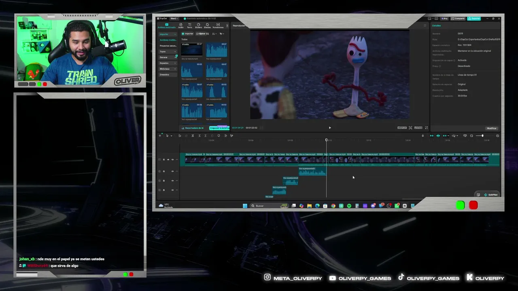Expand the Tuyos sidebar section
The image size is (518, 291).
[x=167, y=52]
